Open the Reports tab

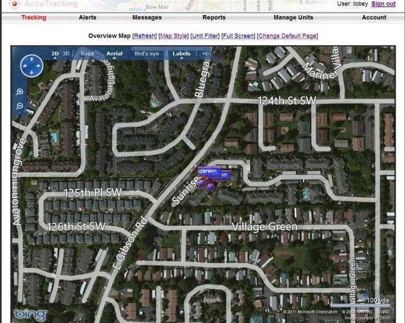pyautogui.click(x=214, y=17)
